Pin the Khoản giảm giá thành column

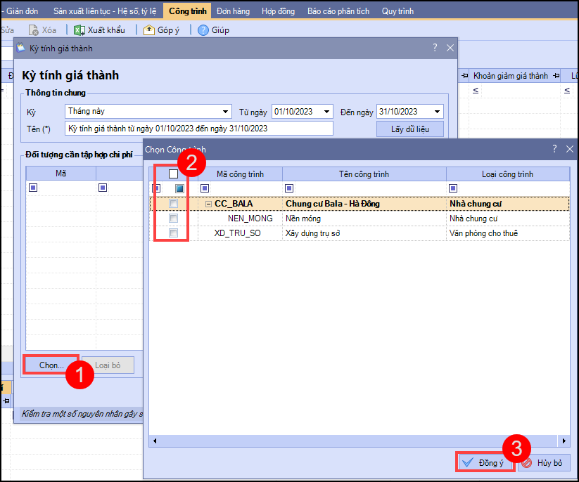[465, 76]
